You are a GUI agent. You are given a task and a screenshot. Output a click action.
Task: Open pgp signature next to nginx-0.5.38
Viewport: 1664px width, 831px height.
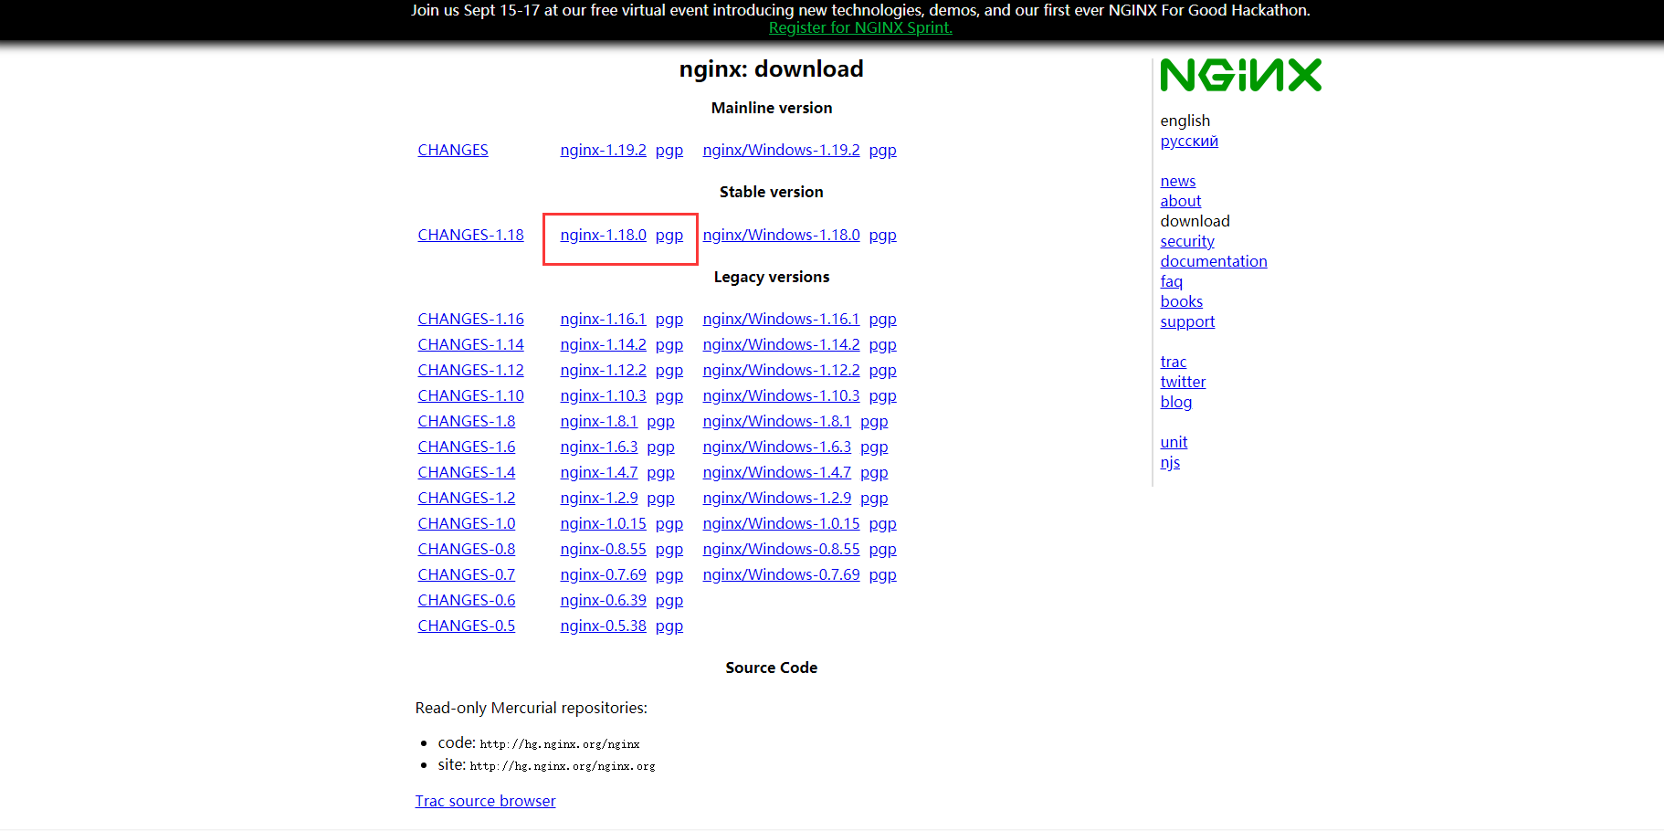point(669,626)
